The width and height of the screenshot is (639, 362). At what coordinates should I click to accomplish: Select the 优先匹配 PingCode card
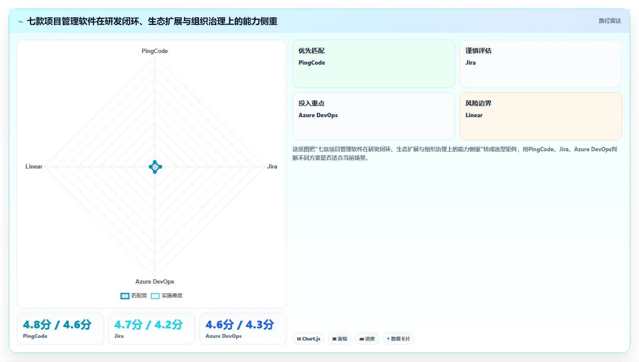374,64
